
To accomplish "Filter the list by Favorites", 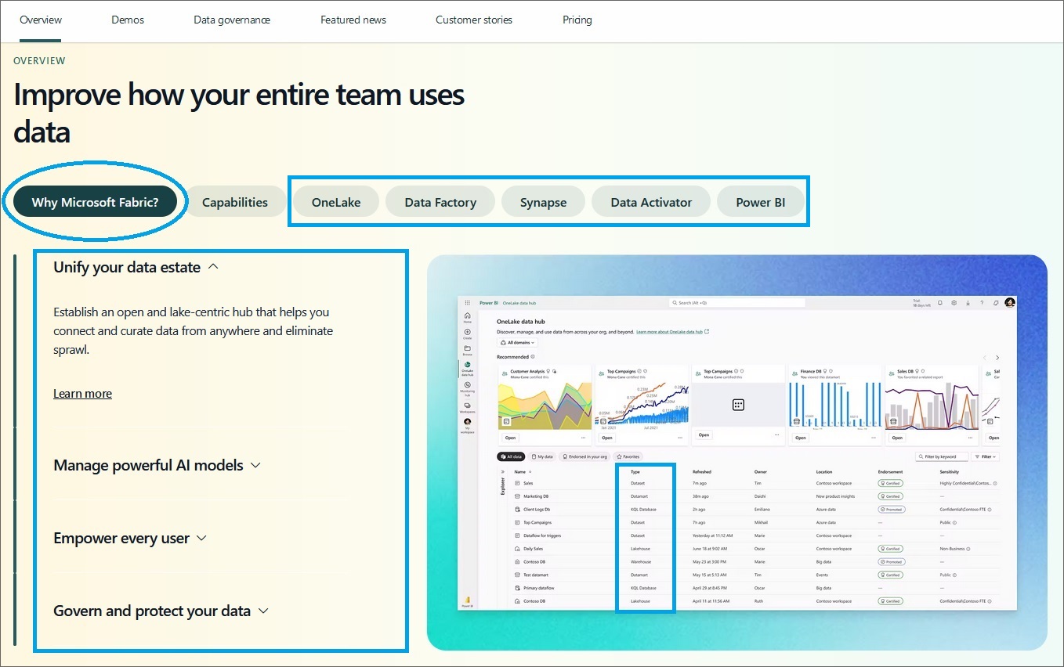I will [628, 456].
